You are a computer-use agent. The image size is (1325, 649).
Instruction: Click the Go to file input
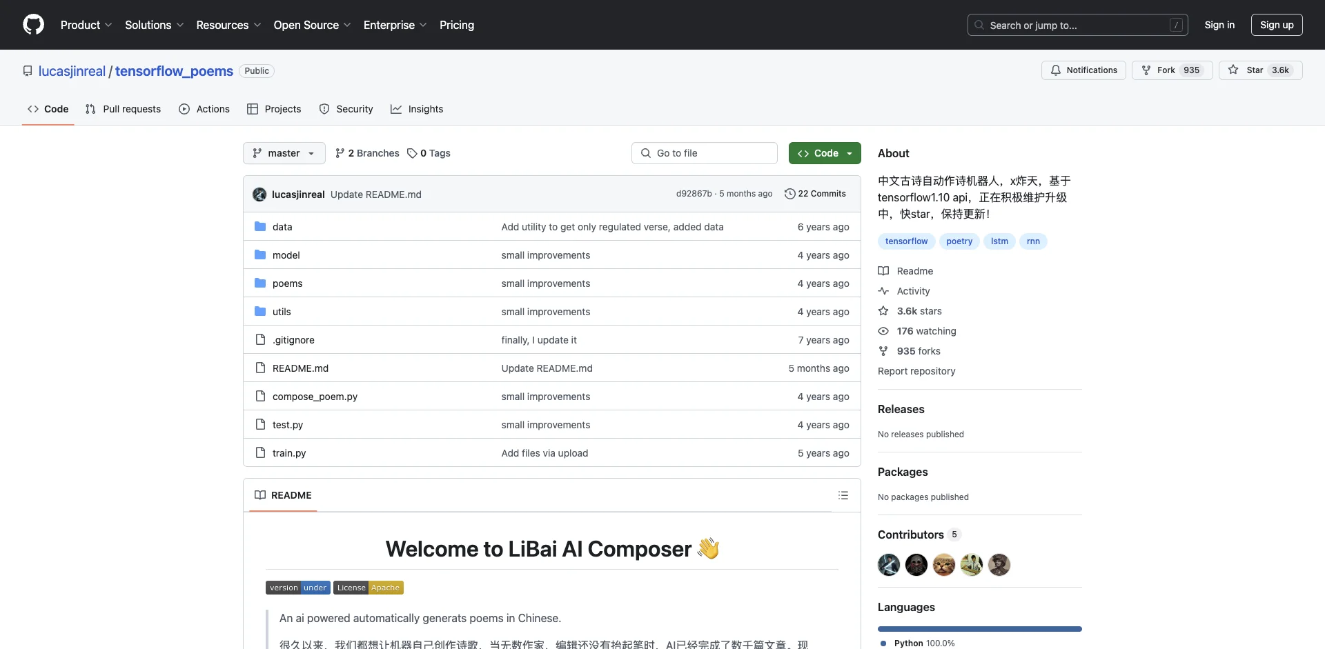tap(705, 153)
